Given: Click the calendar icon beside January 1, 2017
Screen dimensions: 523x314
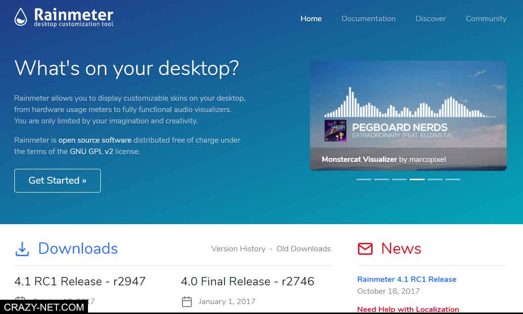Looking at the screenshot, I should pos(187,302).
